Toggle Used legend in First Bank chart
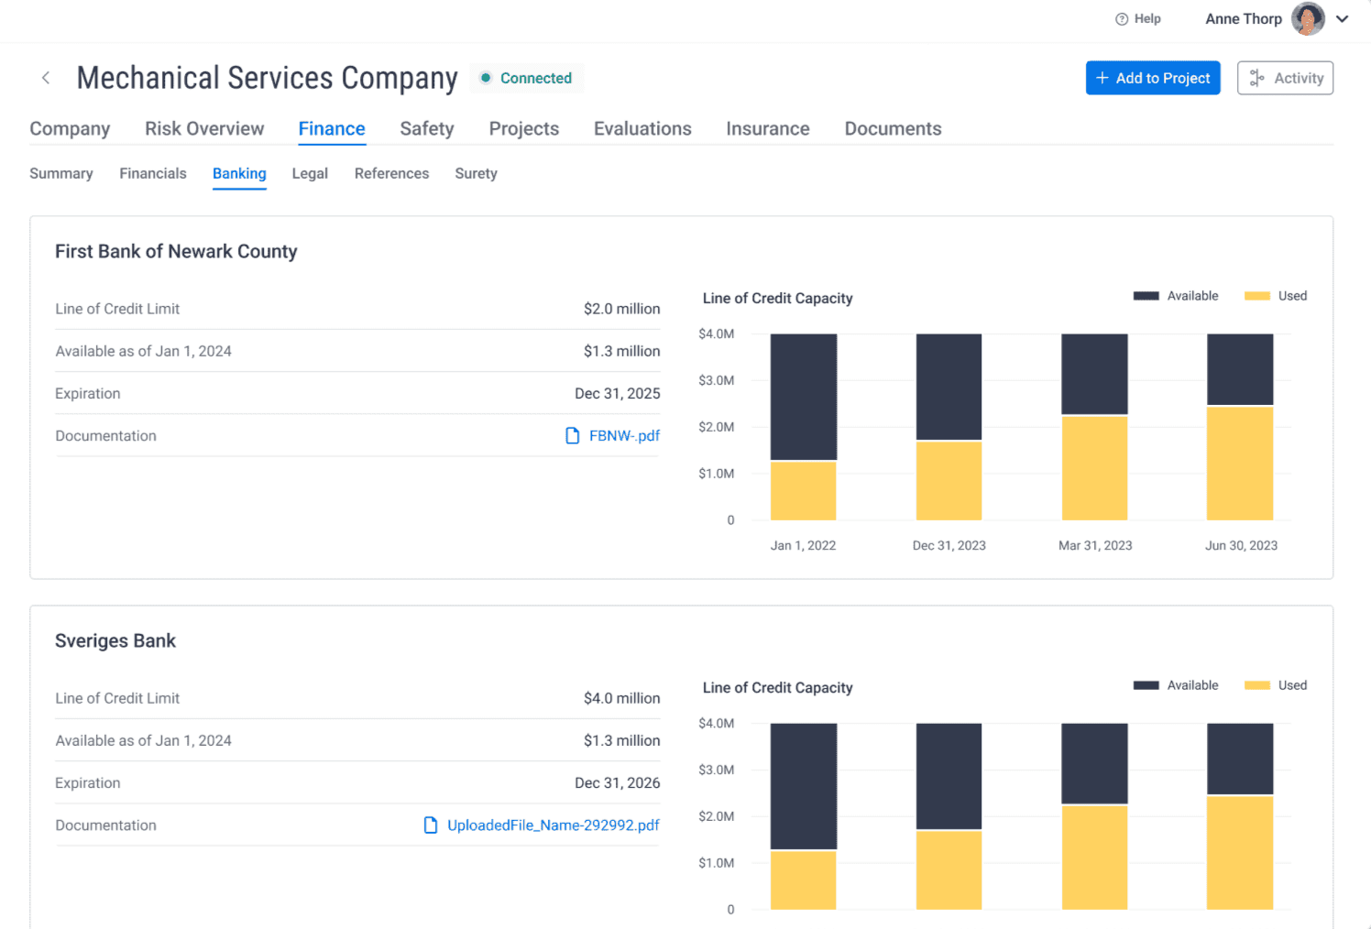The image size is (1371, 929). click(1276, 296)
